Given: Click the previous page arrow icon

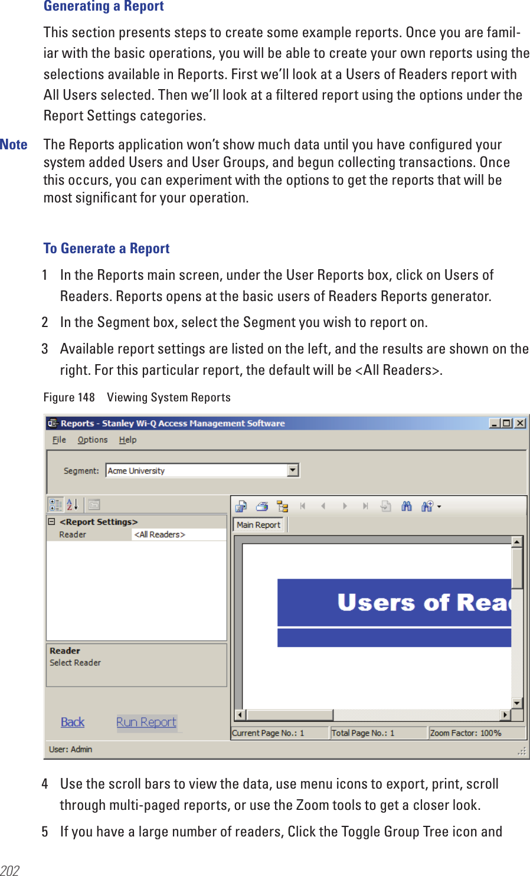Looking at the screenshot, I should (323, 506).
